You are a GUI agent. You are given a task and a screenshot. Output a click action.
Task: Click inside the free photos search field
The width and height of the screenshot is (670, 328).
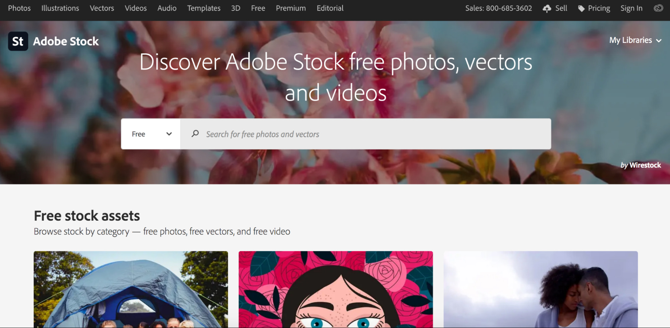(335, 133)
